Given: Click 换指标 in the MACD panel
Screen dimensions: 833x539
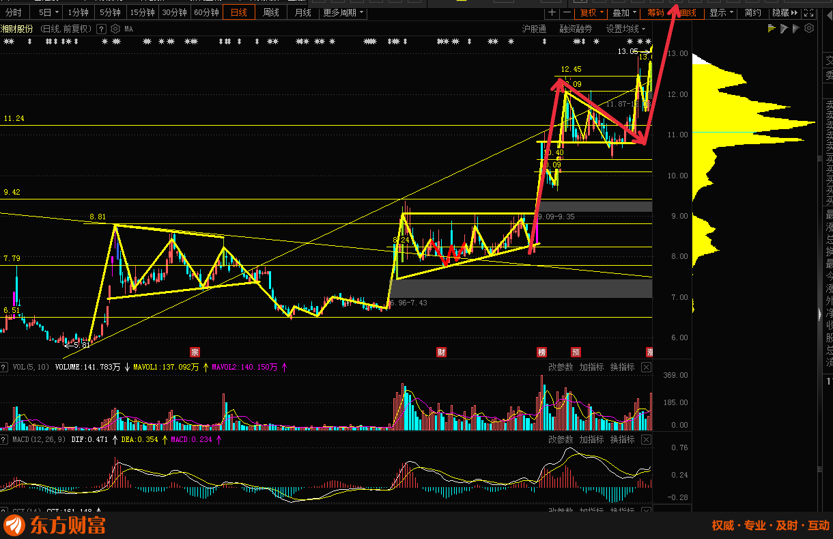Looking at the screenshot, I should [622, 439].
